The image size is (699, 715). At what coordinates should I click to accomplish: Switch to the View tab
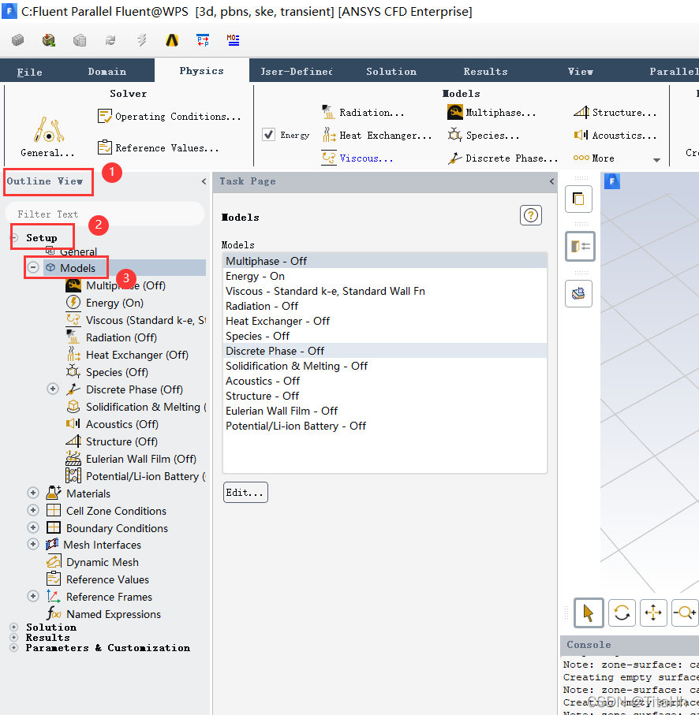tap(581, 72)
